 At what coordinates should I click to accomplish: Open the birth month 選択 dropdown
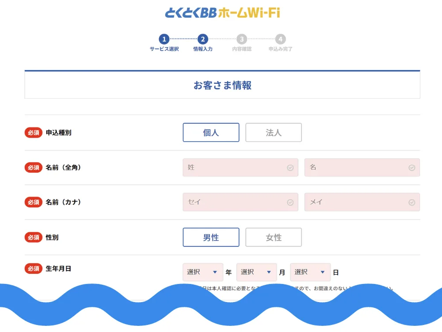256,272
